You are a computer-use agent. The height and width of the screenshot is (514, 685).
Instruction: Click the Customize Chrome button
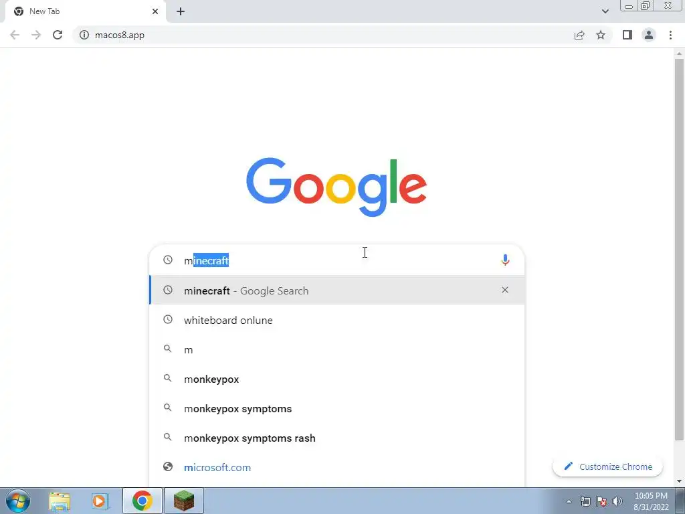coord(607,466)
